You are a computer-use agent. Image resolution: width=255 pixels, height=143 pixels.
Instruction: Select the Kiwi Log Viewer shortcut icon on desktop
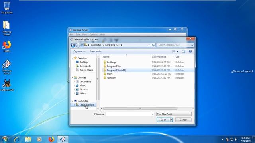pos(7,67)
